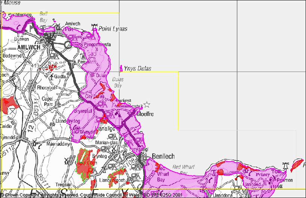This screenshot has width=306, height=198.
Task: Click the windmill icon above Amlwch Port
Action: point(58,26)
